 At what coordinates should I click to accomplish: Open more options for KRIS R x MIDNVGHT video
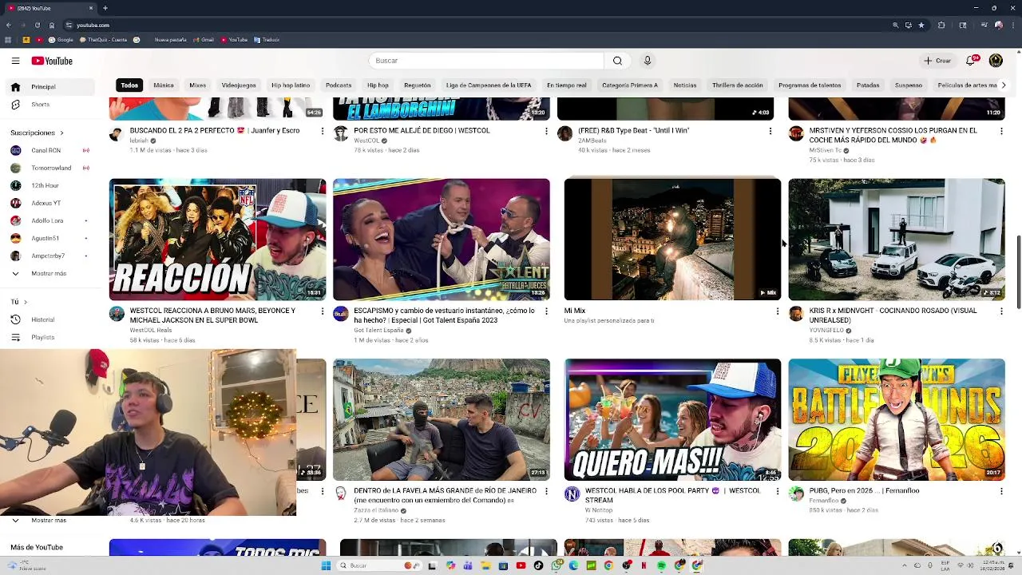tap(1001, 311)
